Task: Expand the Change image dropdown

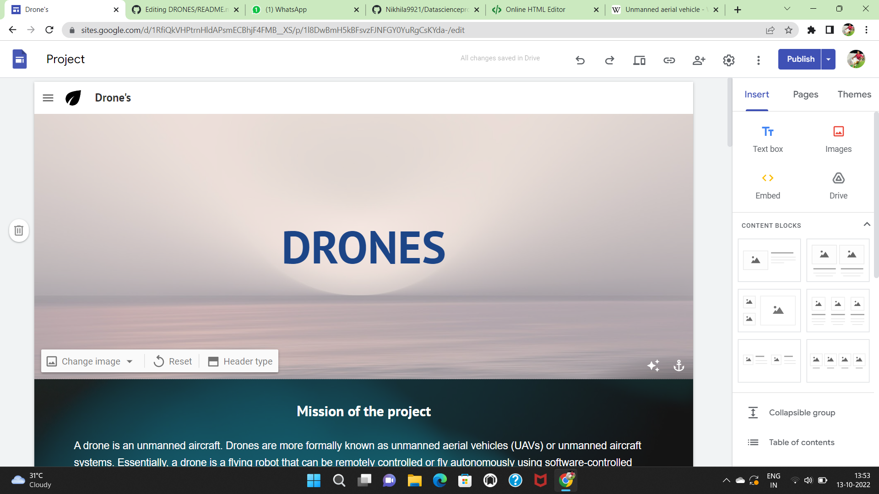Action: 130,361
